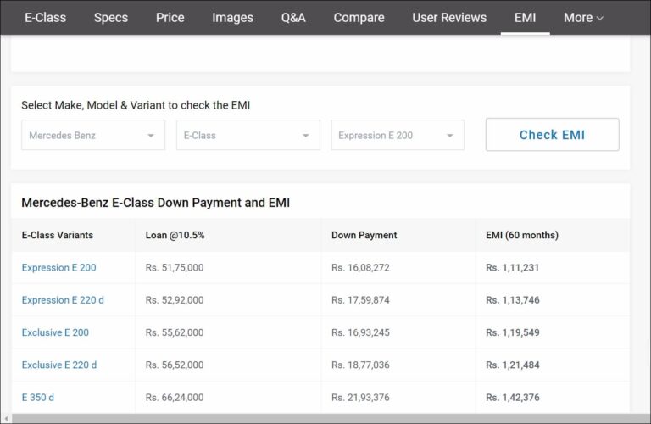Open the E-Class overview tab
Screen dimensions: 651x424
click(x=45, y=18)
